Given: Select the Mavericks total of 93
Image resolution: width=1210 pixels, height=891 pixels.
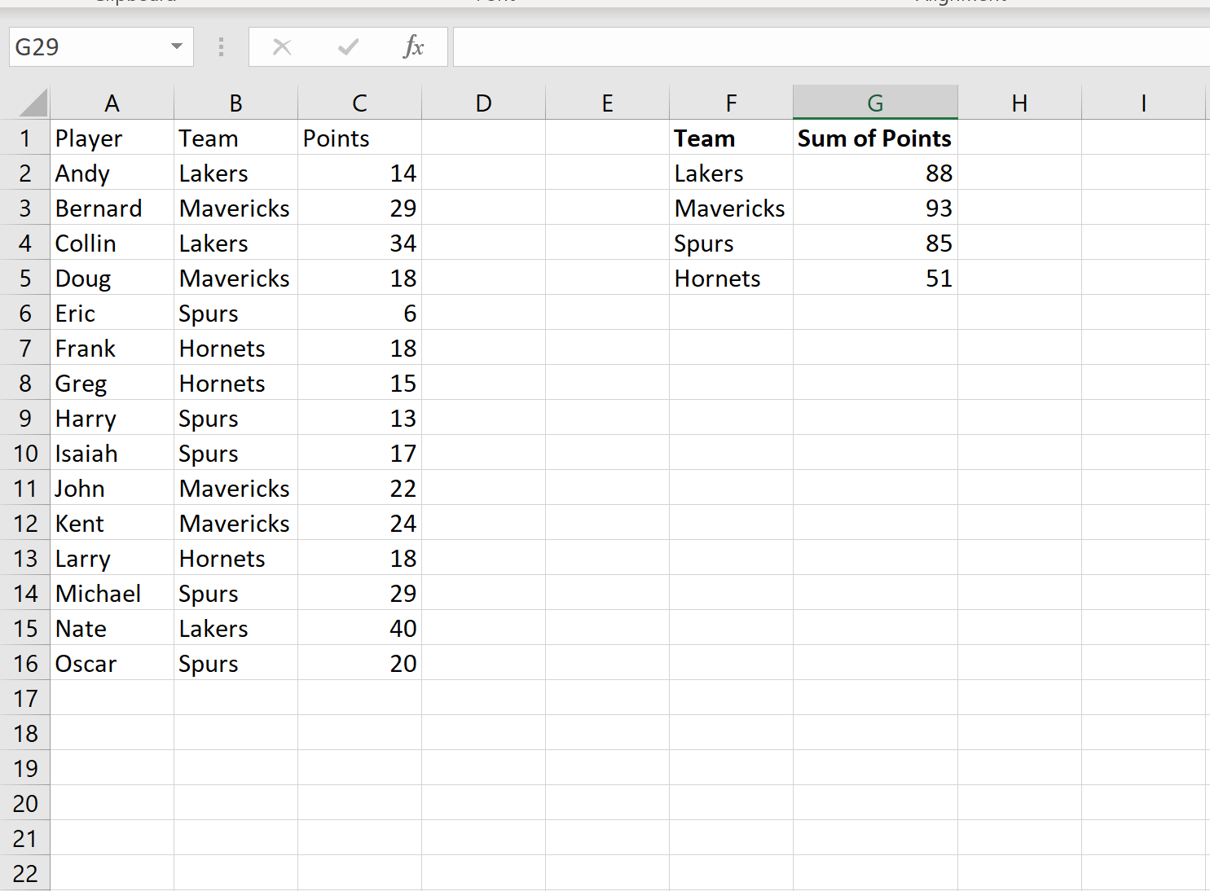Looking at the screenshot, I should [874, 208].
